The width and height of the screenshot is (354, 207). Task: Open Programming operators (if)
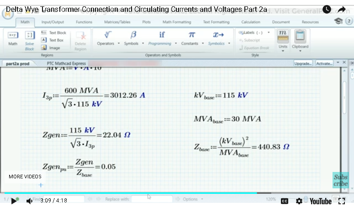click(162, 35)
